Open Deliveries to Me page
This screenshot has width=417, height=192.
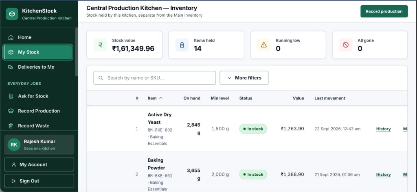click(x=38, y=67)
